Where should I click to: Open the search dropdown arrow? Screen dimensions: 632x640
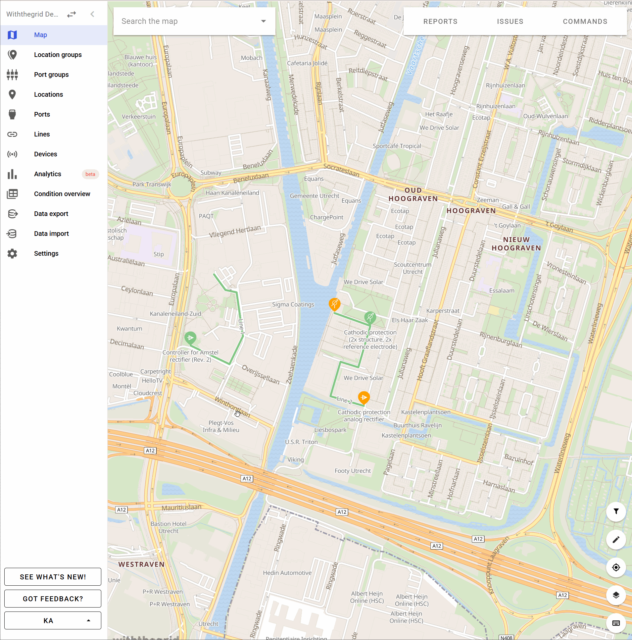[263, 21]
